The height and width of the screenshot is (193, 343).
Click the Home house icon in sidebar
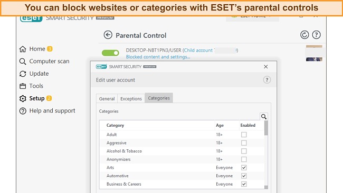23,49
